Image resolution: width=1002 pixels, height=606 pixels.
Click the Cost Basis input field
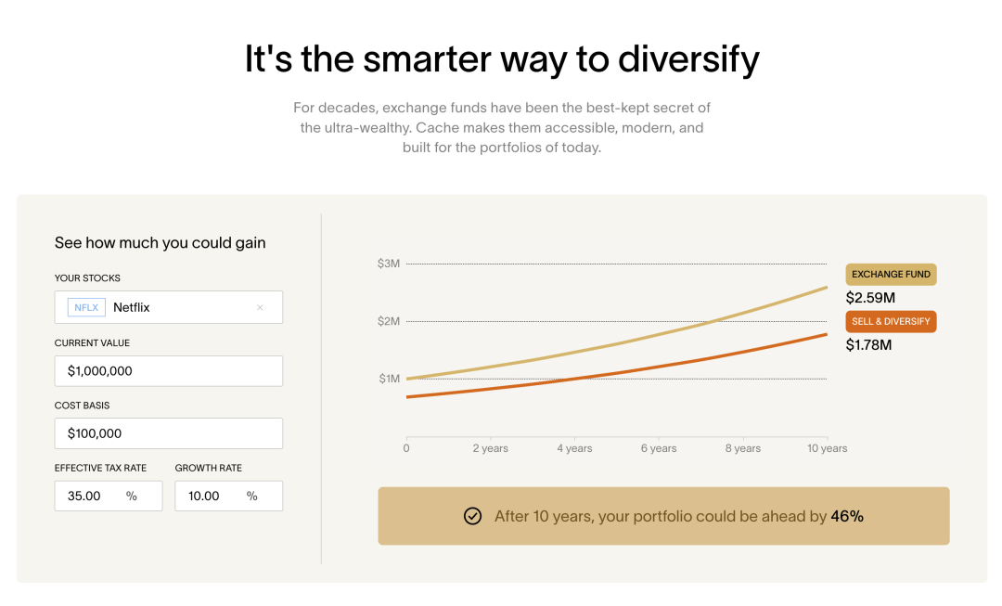point(168,433)
